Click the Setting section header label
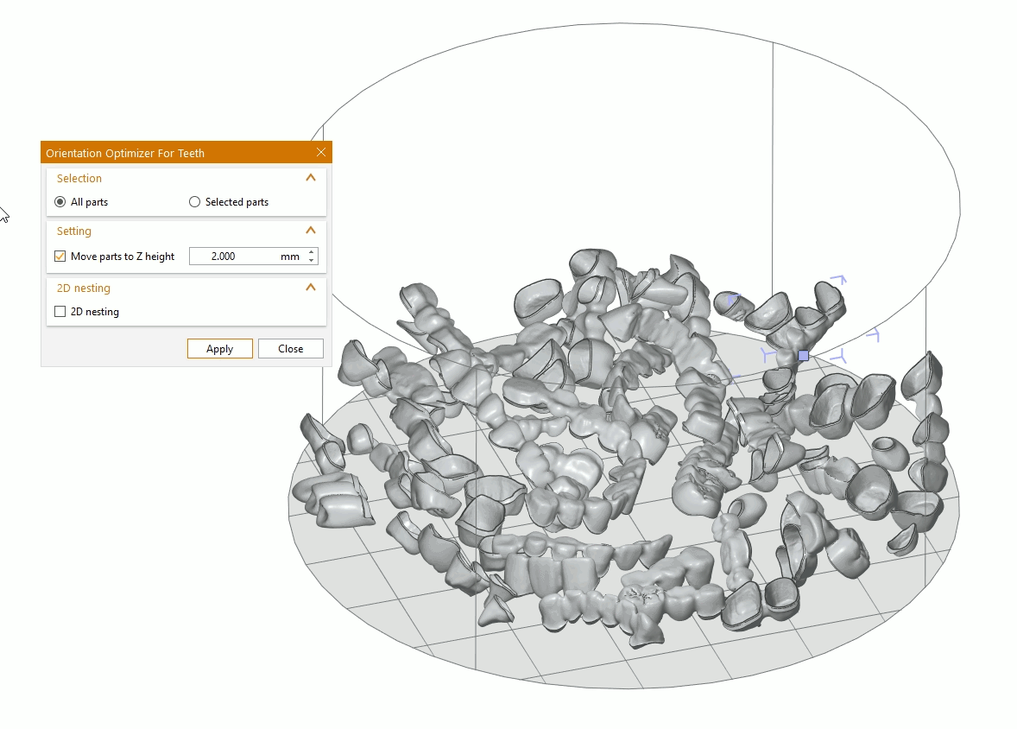 click(x=74, y=231)
